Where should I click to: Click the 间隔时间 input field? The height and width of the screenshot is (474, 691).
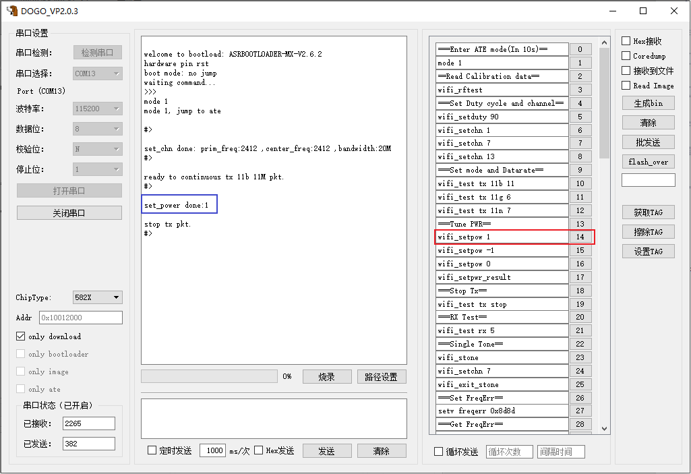point(561,452)
